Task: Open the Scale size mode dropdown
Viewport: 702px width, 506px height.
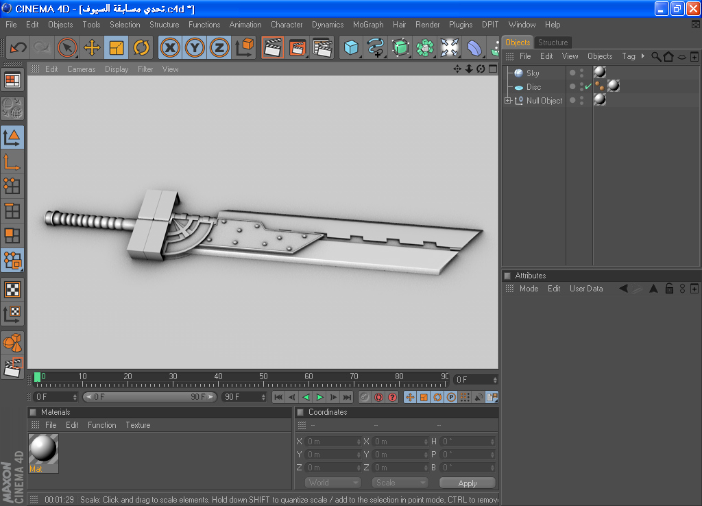Action: (x=400, y=483)
